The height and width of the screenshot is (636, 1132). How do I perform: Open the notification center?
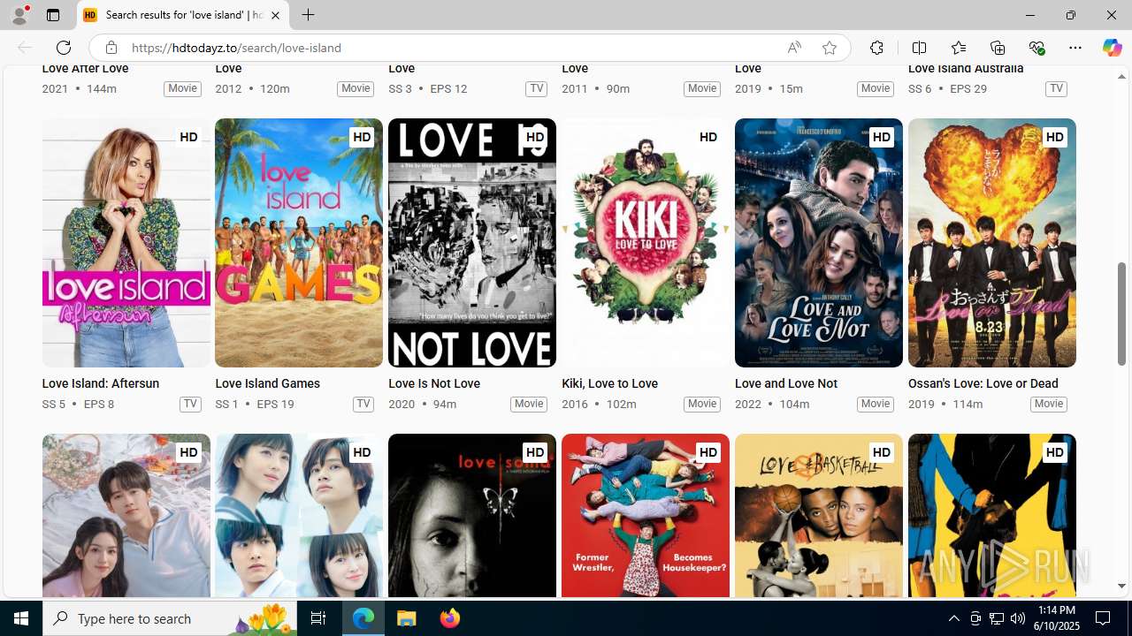[1104, 618]
